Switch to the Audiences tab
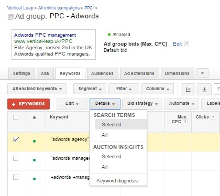Image resolution: width=220 pixels, height=196 pixels. coord(102,73)
